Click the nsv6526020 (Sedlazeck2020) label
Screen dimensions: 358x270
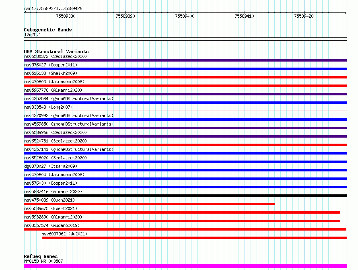click(56, 158)
